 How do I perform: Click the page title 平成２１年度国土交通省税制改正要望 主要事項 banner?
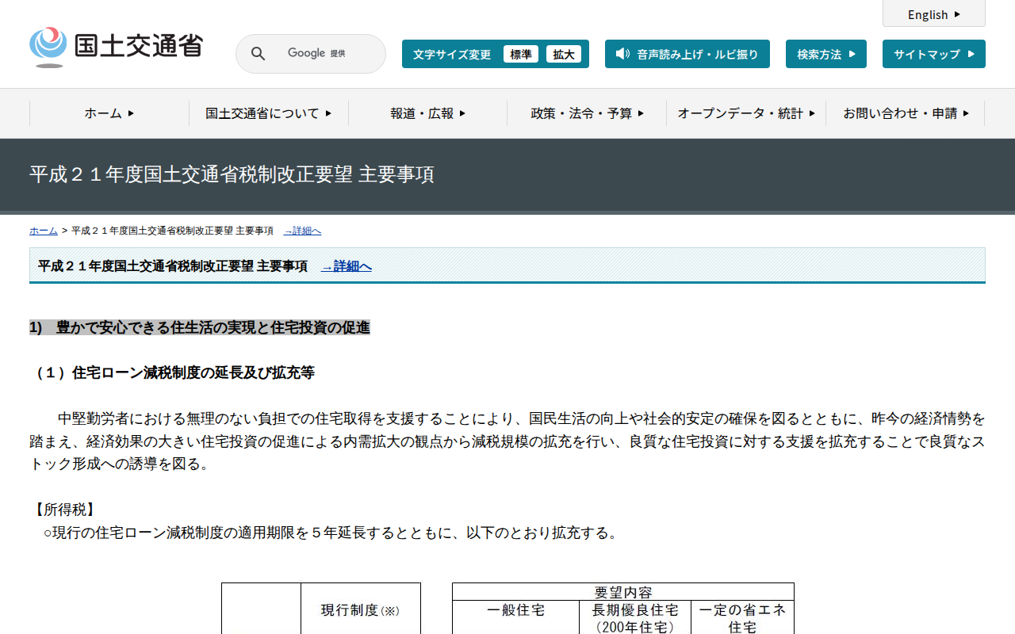coord(232,174)
